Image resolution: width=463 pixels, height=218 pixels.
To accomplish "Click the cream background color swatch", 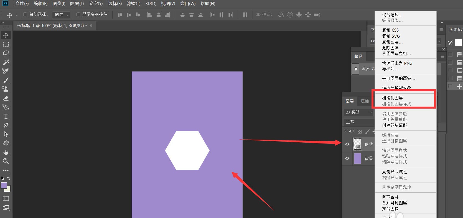I will tap(8, 189).
